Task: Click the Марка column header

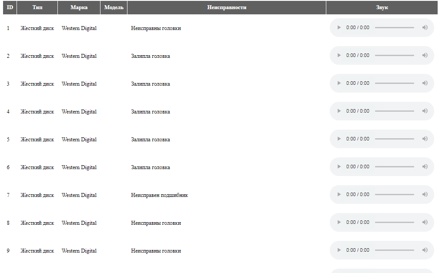Action: [79, 7]
